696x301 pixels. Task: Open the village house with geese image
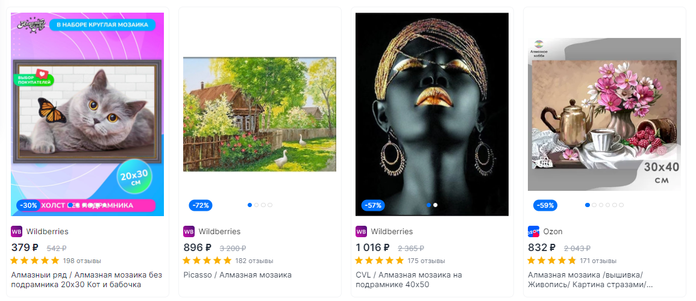260,114
